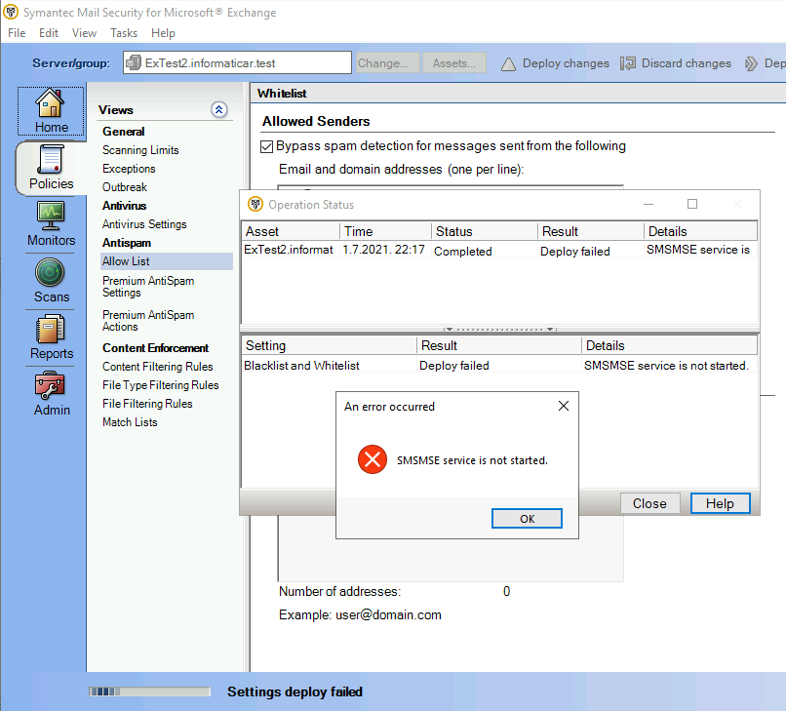Go to the Scans section

pos(51,280)
